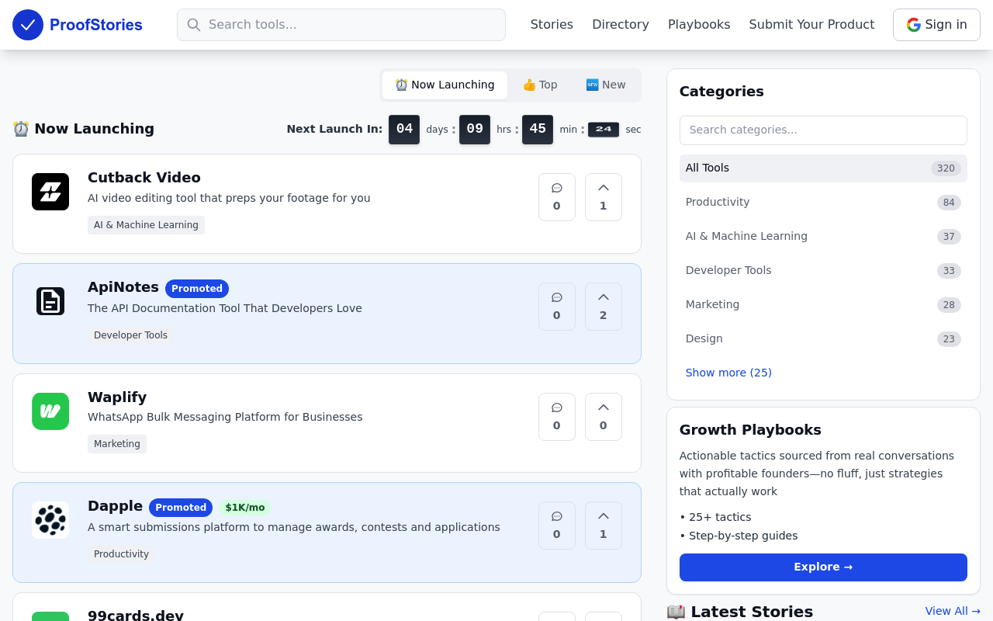Click the 45 min countdown box
Image resolution: width=993 pixels, height=621 pixels.
pos(538,130)
